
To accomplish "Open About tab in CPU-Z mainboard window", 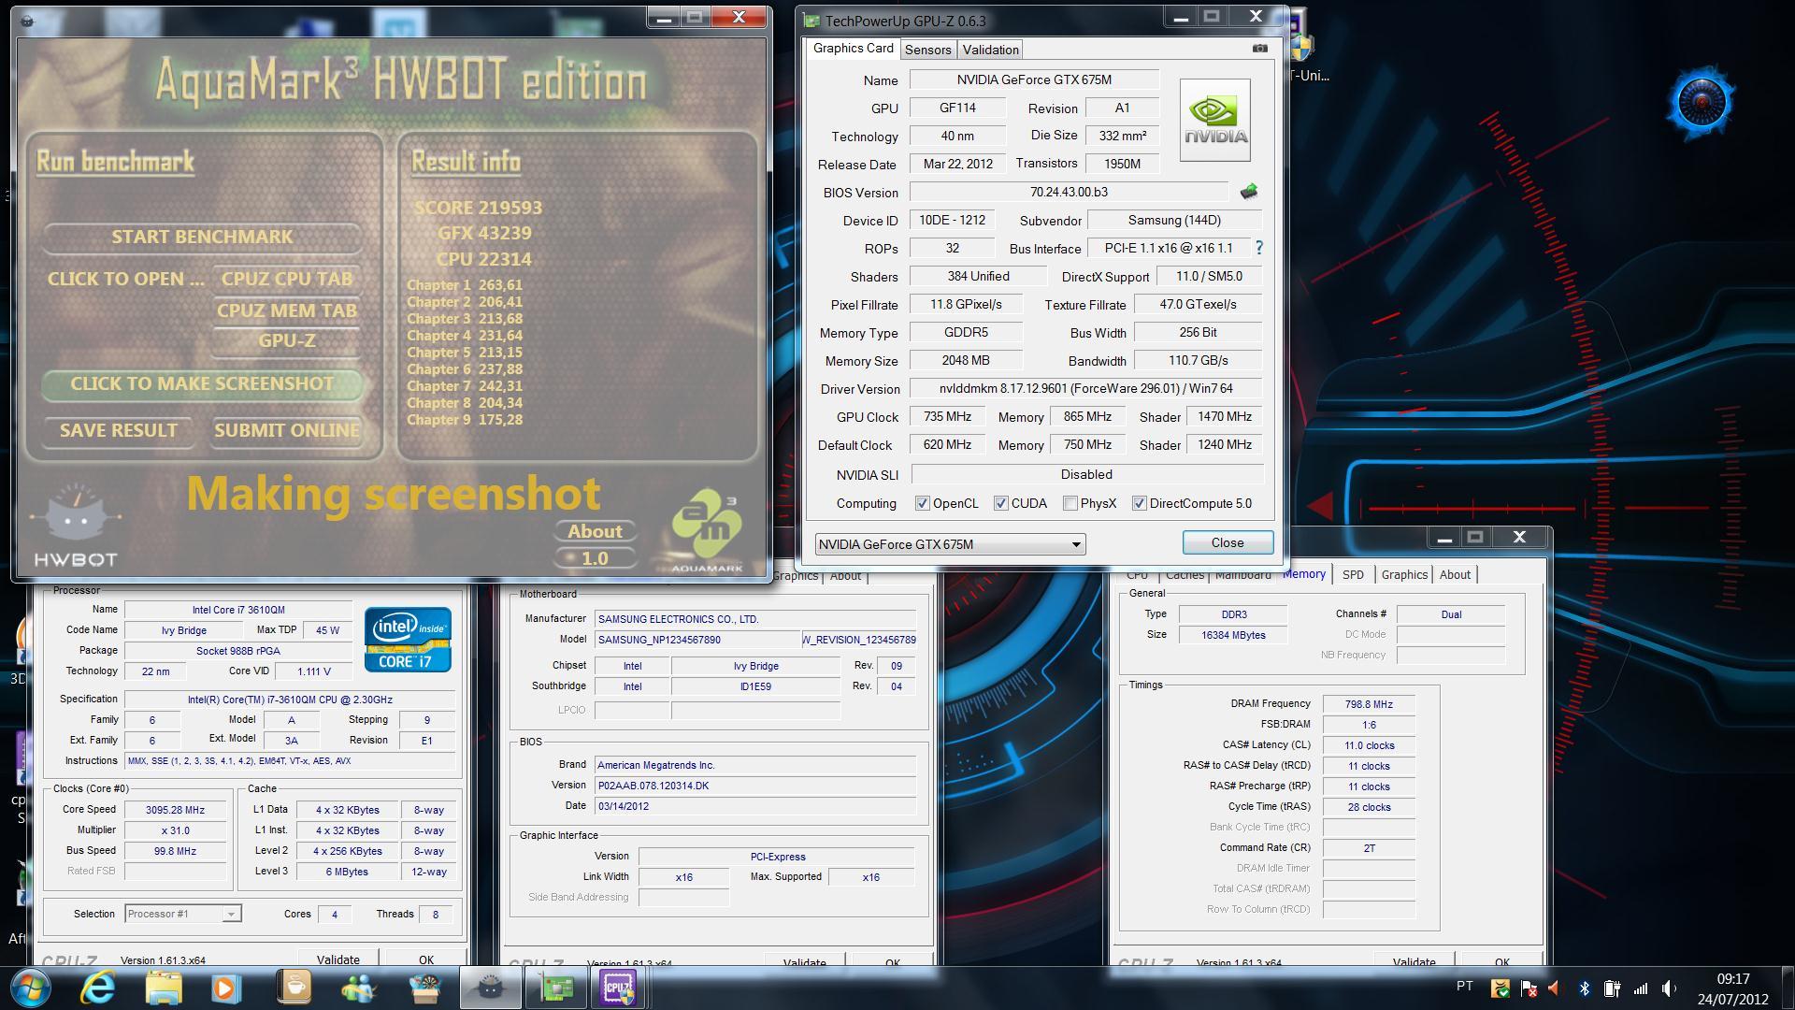I will click(845, 575).
